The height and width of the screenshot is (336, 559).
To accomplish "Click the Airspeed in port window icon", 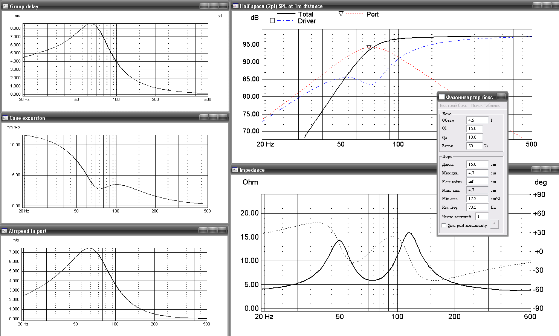I will pyautogui.click(x=5, y=231).
